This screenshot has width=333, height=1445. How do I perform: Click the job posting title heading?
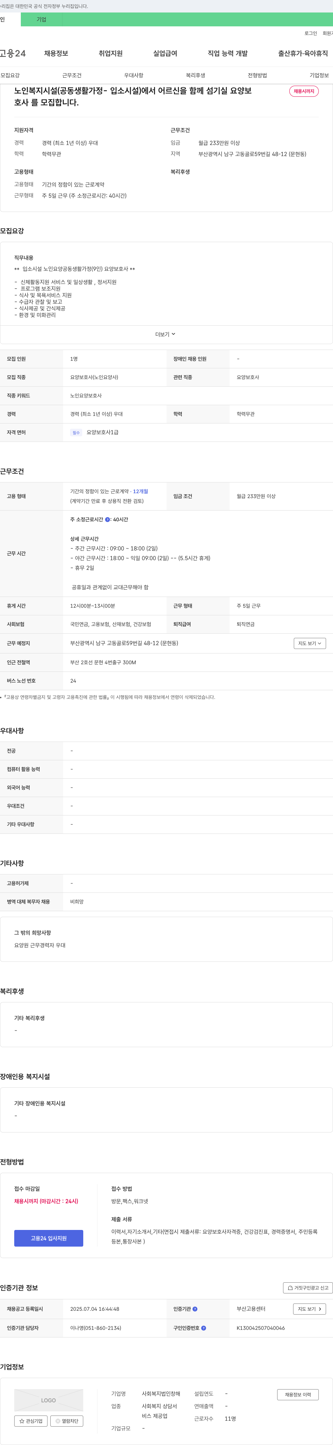133,96
